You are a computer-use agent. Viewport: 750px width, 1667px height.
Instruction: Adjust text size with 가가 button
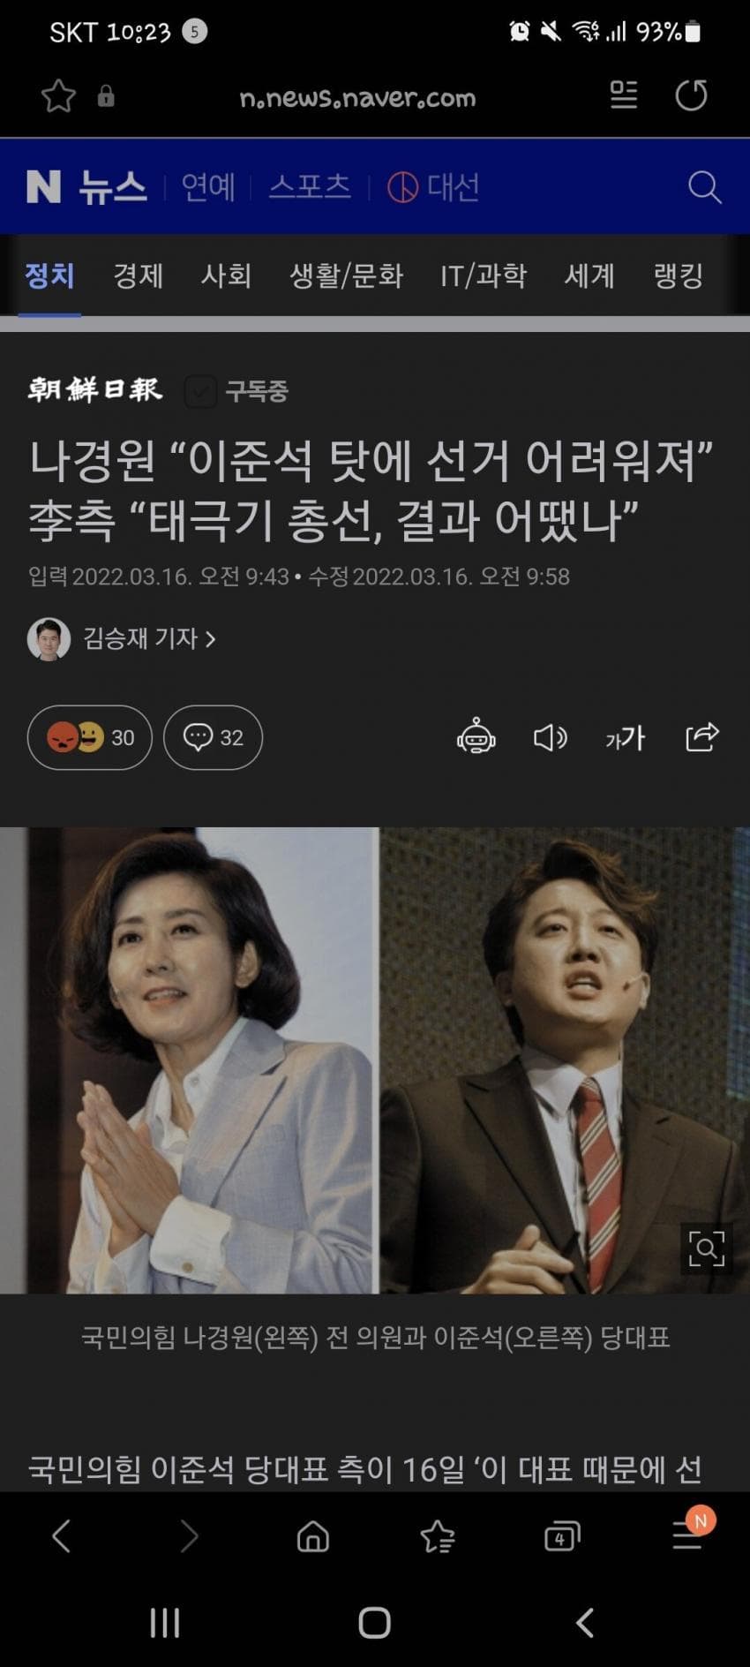[625, 737]
